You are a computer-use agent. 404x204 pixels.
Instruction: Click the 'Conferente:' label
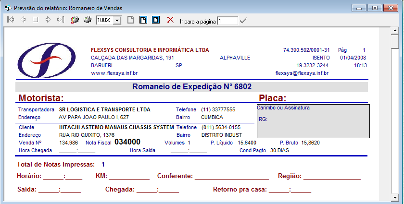click(x=175, y=176)
